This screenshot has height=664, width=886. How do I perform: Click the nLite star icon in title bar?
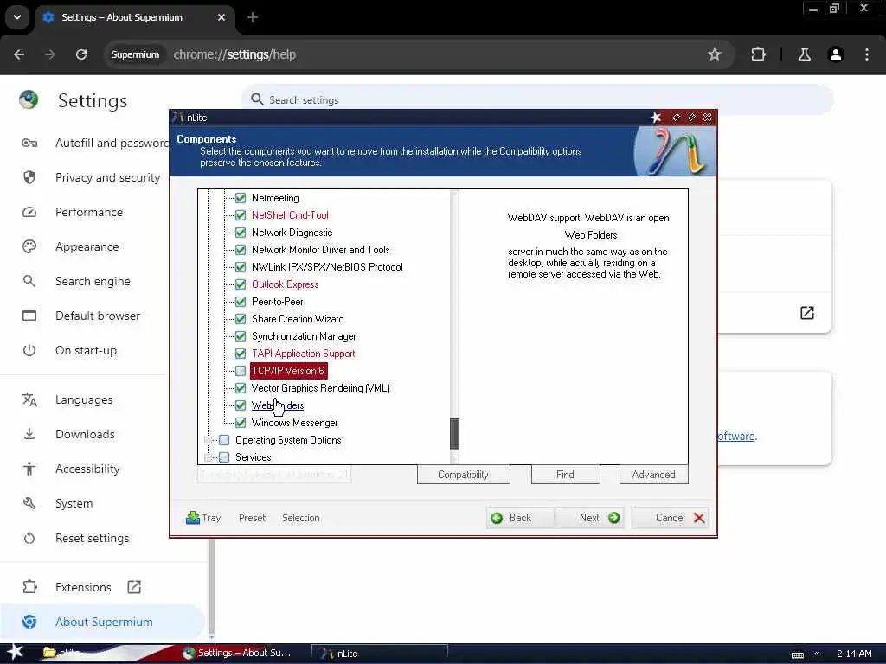point(656,118)
